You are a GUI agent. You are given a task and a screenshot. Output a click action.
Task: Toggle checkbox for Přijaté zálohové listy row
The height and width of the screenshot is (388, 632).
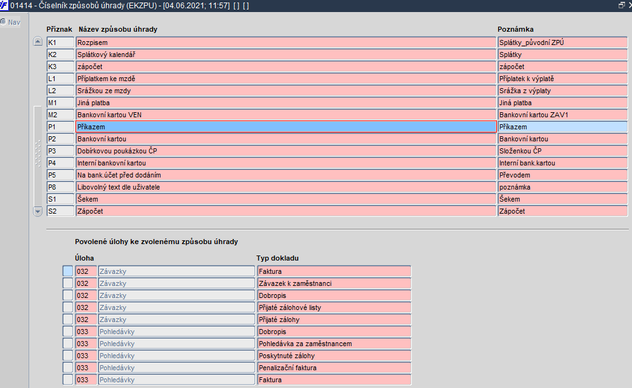[x=68, y=307]
